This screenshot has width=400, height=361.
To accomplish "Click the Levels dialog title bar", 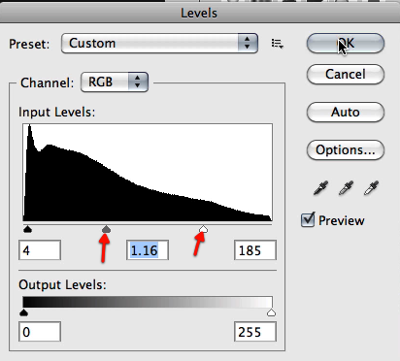I will 200,13.
